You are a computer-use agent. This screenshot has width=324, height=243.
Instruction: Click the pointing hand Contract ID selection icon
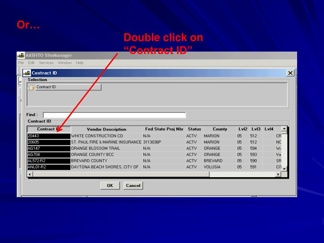[31, 88]
